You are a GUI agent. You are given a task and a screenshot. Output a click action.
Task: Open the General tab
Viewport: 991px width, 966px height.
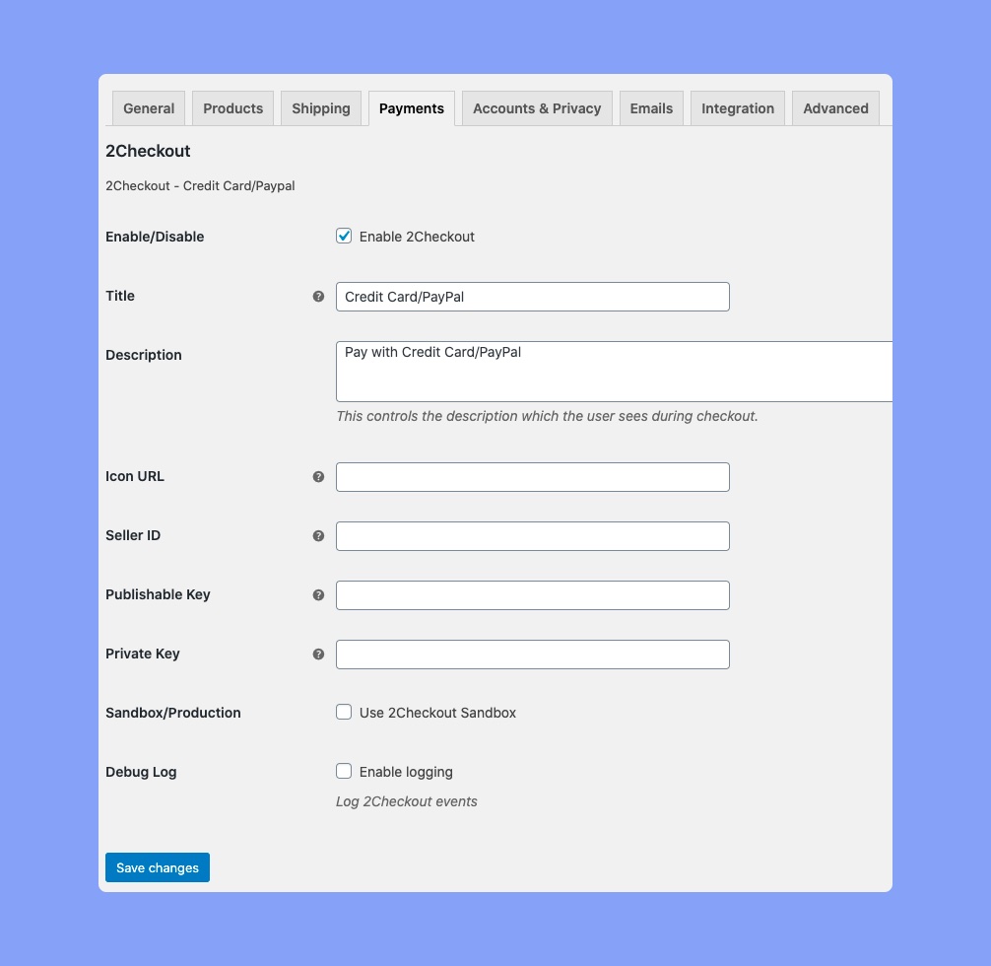click(x=149, y=108)
